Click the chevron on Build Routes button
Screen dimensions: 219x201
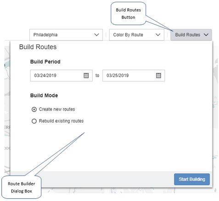coord(206,35)
